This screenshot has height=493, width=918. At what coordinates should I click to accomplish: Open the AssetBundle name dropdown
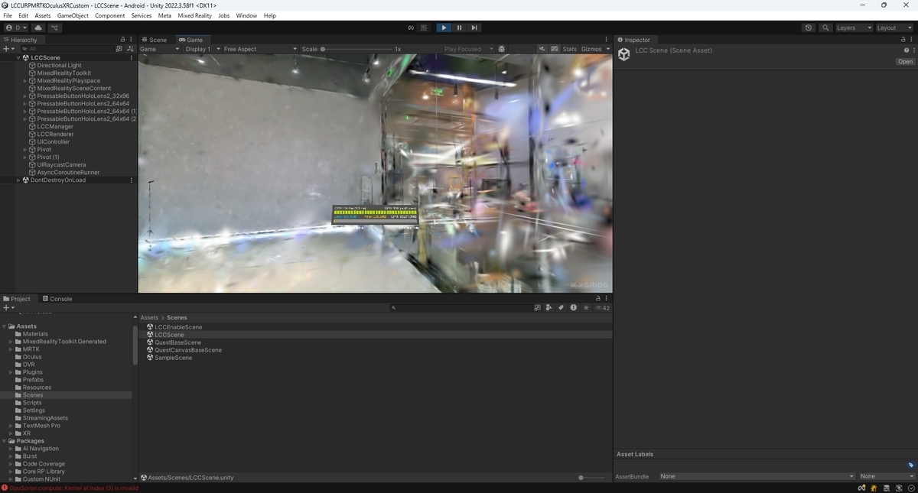757,476
